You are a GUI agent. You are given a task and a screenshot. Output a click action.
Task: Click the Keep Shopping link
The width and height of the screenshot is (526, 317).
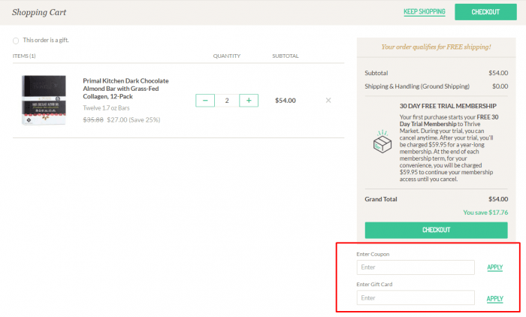(424, 11)
